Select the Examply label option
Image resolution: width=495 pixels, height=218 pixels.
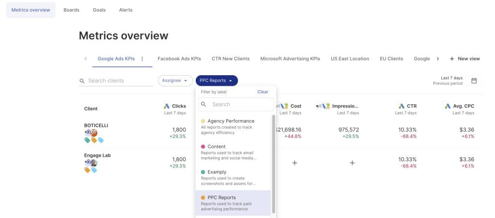click(233, 177)
